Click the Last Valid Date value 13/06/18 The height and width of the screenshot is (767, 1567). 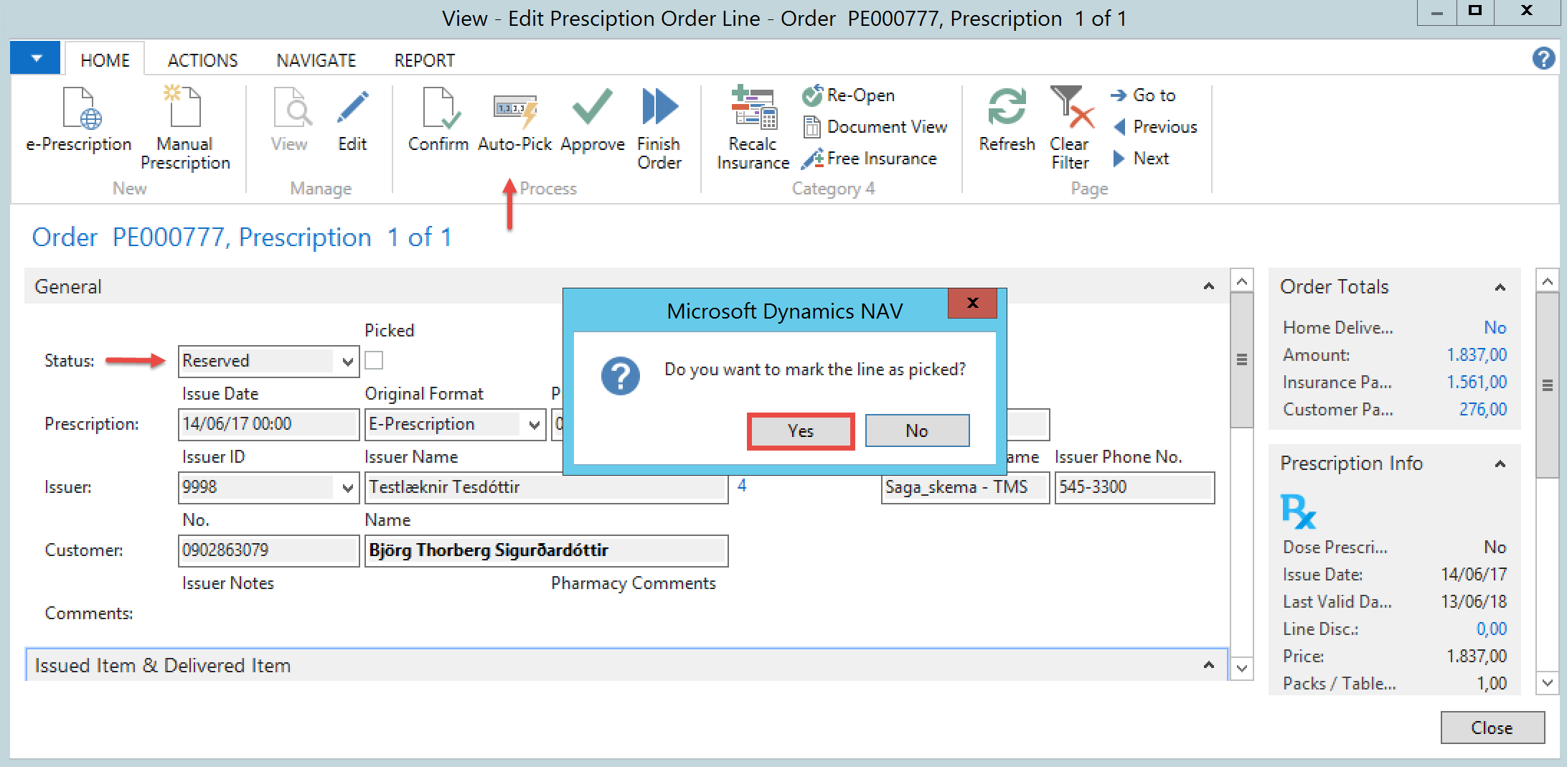(x=1474, y=602)
